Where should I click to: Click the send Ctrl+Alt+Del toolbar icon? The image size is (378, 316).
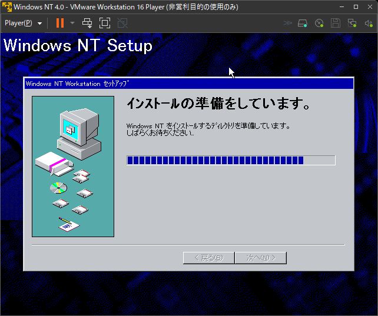click(x=87, y=23)
